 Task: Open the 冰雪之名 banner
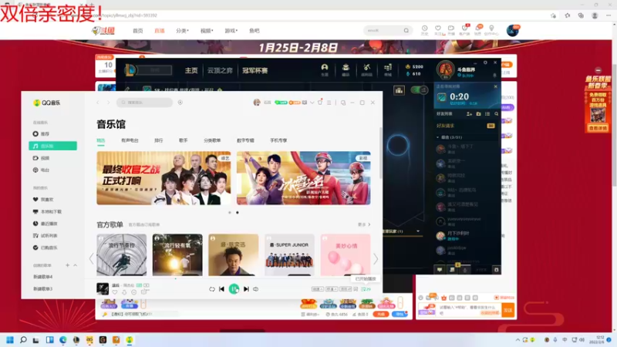click(303, 178)
